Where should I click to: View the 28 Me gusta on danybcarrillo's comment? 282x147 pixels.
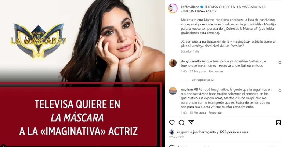click(198, 71)
